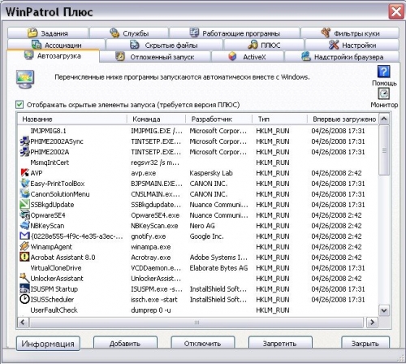Click the vertical scrollbar up arrow

point(384,119)
